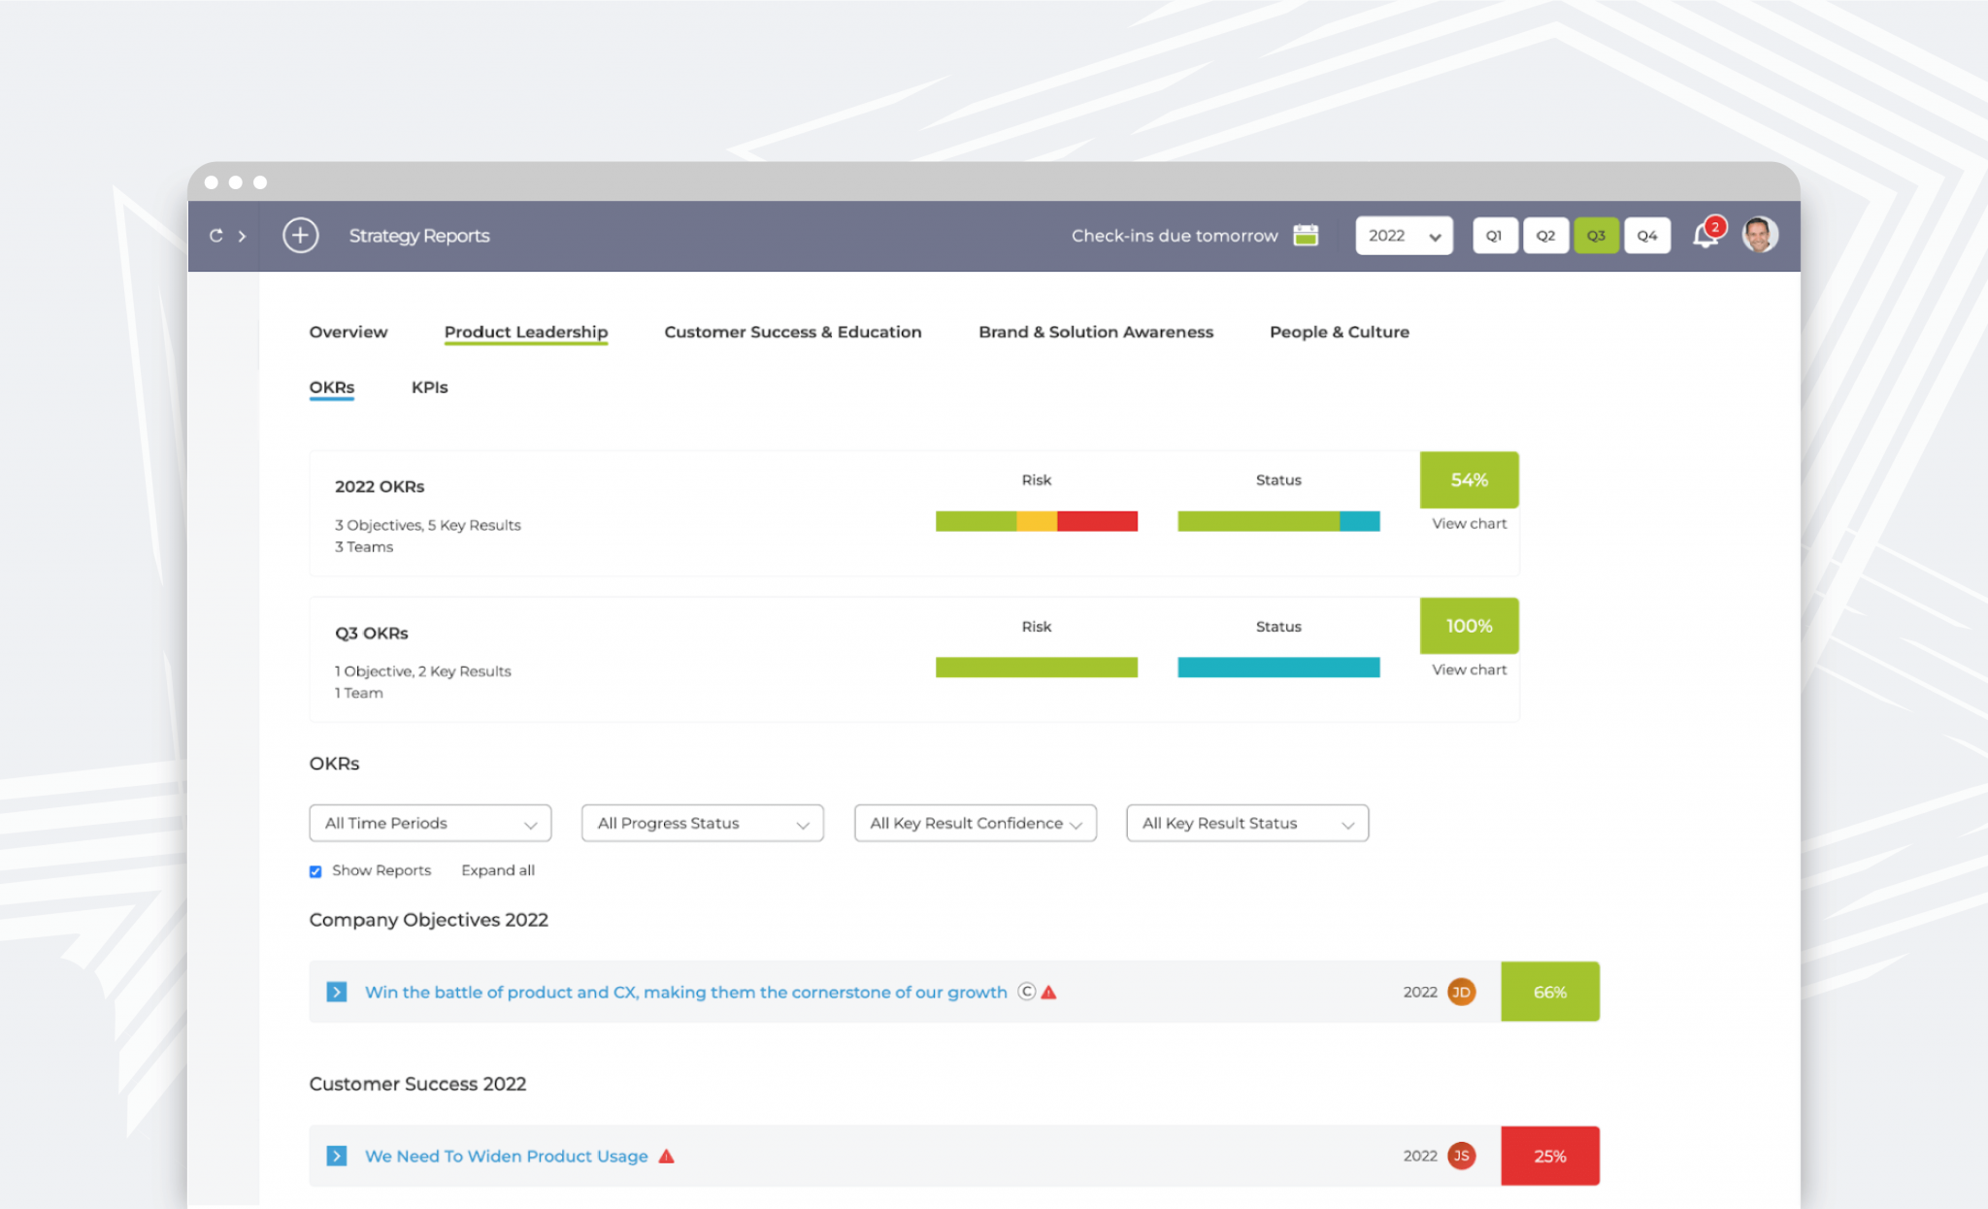
Task: Click the refresh arrow icon
Action: point(215,236)
